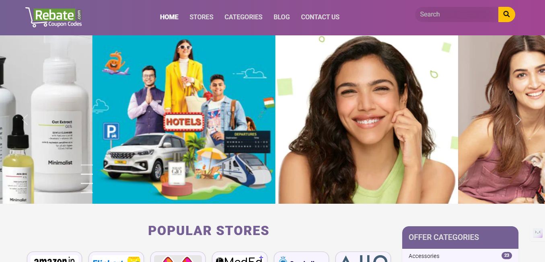
Task: Select the travel hotels banner slide
Action: (x=184, y=119)
